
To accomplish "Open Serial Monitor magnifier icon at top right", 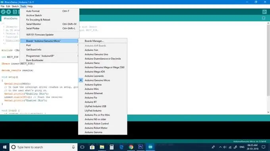I will coord(264,12).
